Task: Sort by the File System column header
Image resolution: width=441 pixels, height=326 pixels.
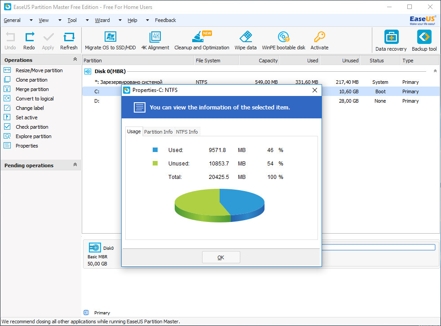Action: 216,61
